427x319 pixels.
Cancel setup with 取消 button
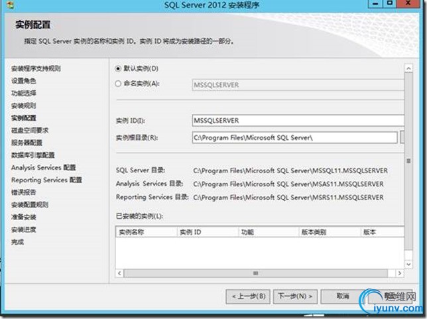tap(342, 296)
